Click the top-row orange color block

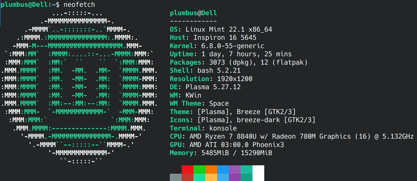pyautogui.click(x=211, y=169)
